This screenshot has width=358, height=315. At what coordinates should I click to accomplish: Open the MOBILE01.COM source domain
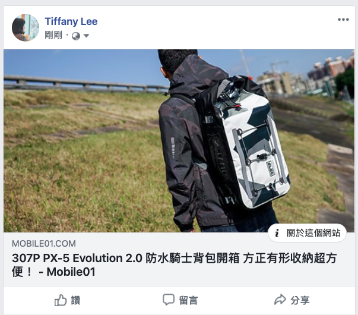click(x=44, y=244)
